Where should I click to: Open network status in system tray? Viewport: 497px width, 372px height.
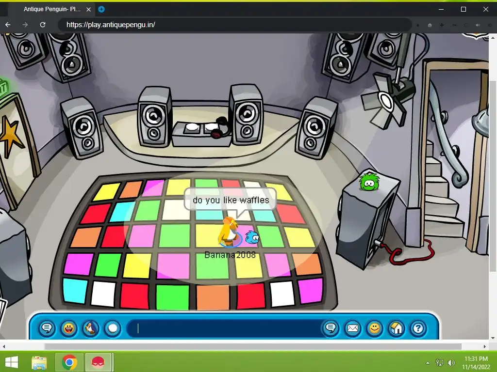(x=440, y=362)
